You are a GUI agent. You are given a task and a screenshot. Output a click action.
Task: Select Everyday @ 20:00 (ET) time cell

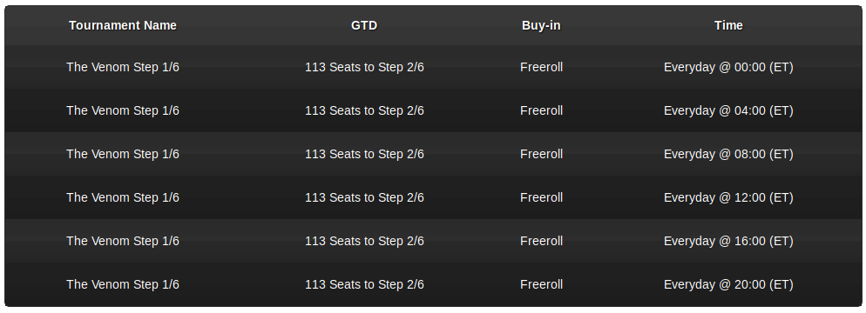[x=728, y=285]
